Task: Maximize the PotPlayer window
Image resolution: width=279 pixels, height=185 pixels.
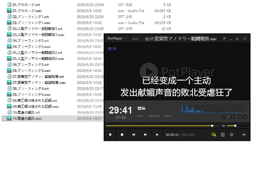Action: [237, 39]
